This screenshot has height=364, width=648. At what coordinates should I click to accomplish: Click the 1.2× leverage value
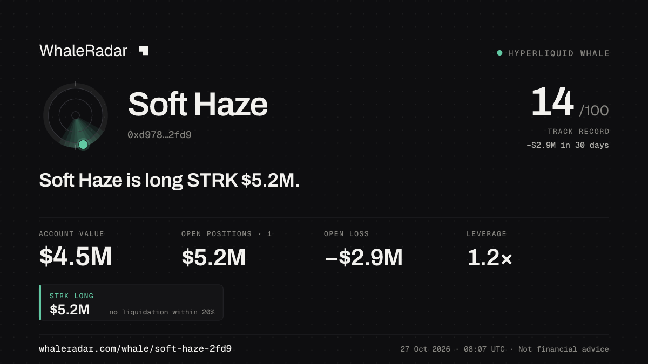pyautogui.click(x=490, y=258)
